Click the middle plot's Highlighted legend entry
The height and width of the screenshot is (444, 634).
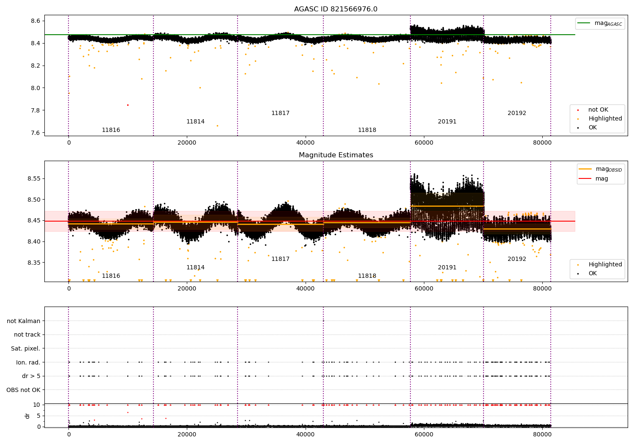[x=599, y=265]
